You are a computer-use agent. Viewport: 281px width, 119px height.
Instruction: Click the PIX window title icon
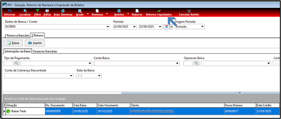tap(4, 5)
